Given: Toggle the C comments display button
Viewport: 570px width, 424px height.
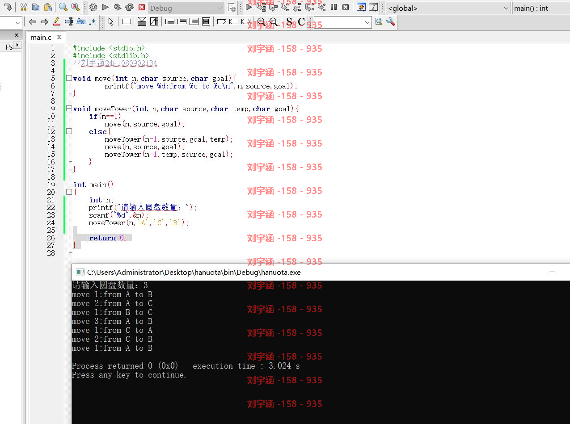Looking at the screenshot, I should pos(301,21).
